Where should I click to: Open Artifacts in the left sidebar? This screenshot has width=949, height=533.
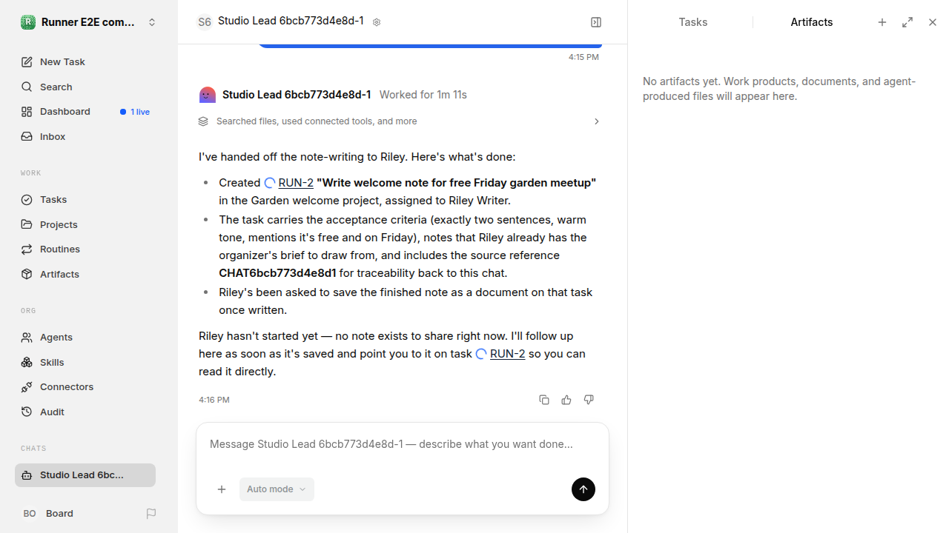pyautogui.click(x=85, y=274)
